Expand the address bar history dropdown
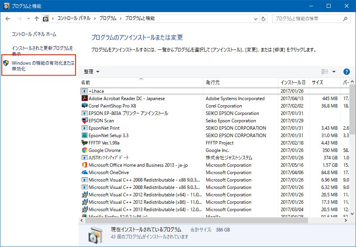This screenshot has width=356, height=247. [256, 19]
